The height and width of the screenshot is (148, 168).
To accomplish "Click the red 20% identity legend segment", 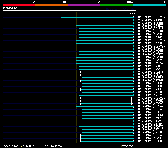I will coord(19,5).
